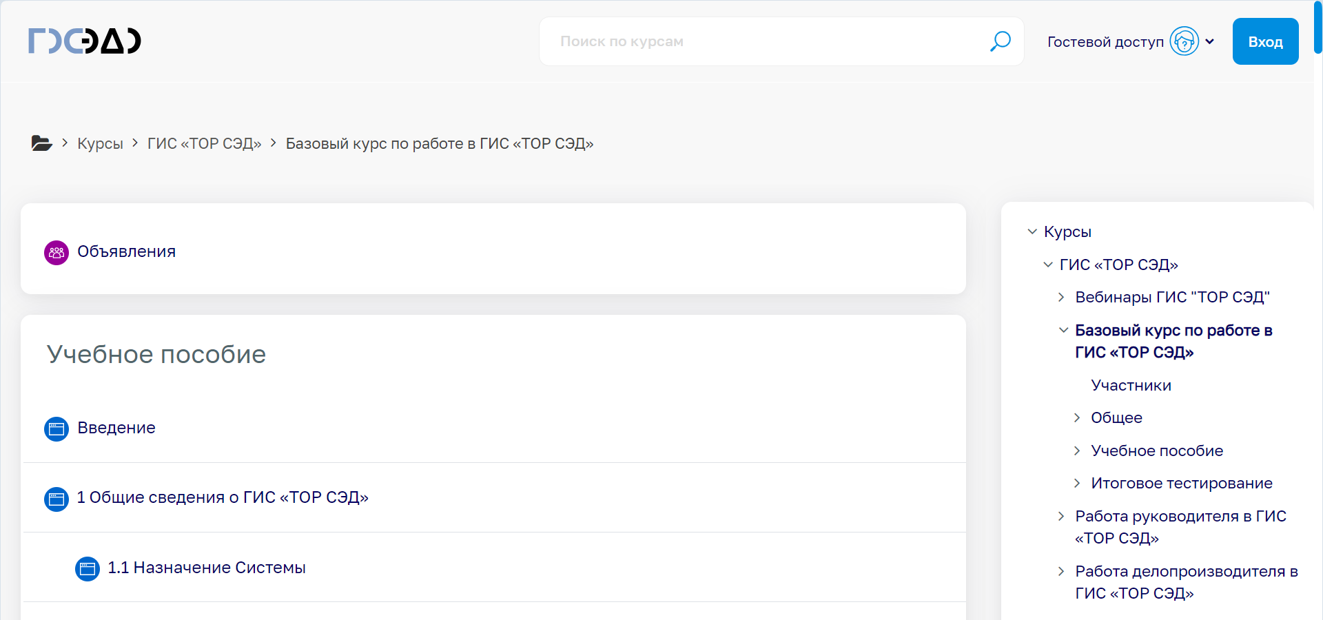Click the ГСЭД logo

click(84, 41)
